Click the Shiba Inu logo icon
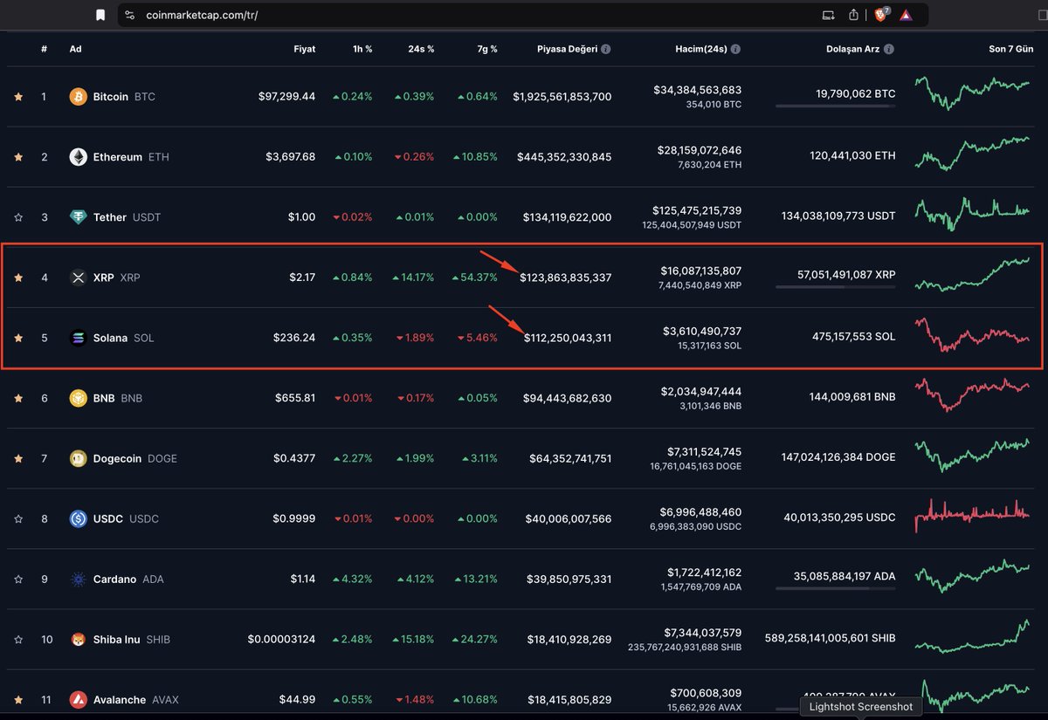 79,640
